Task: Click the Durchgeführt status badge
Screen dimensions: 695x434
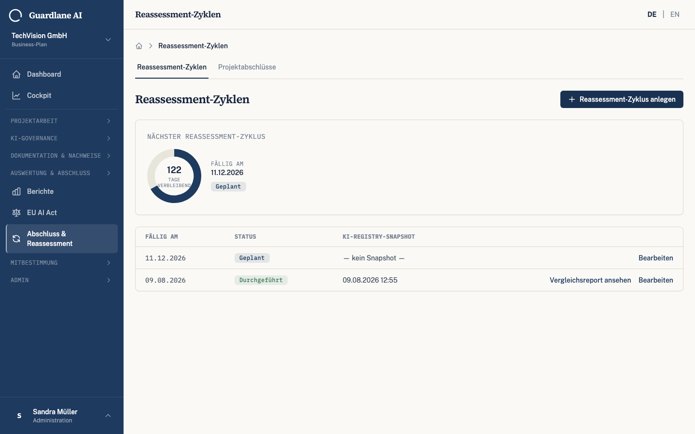Action: [261, 280]
